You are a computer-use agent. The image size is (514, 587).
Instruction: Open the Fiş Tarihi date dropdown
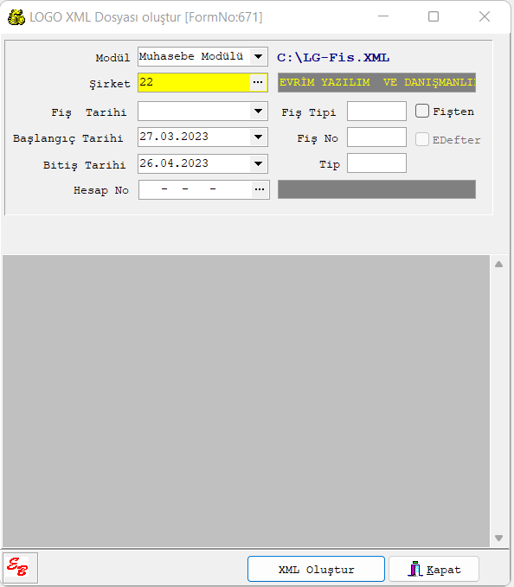(258, 112)
